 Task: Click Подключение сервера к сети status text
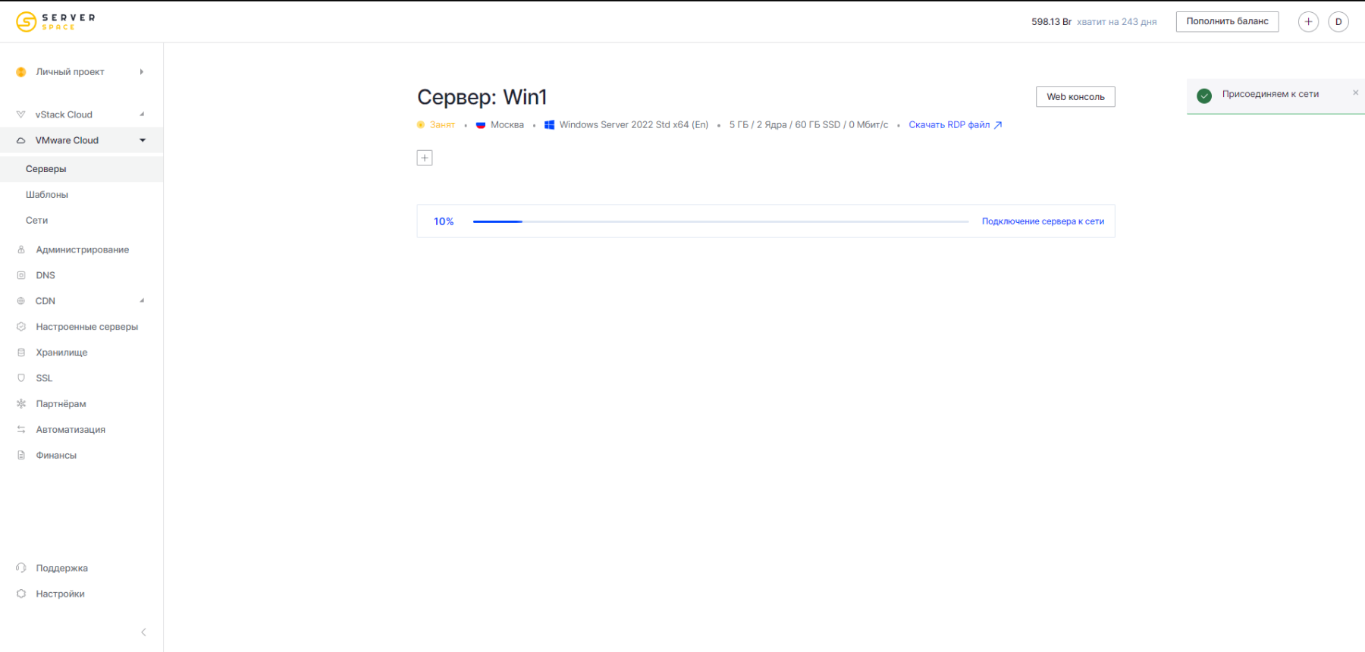coord(1043,221)
